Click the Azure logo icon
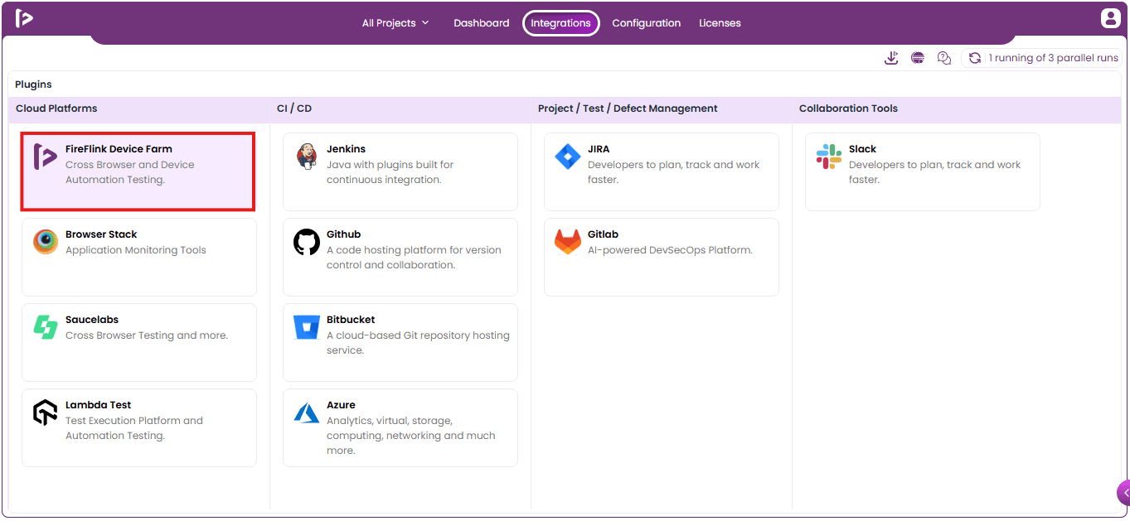 (x=307, y=412)
